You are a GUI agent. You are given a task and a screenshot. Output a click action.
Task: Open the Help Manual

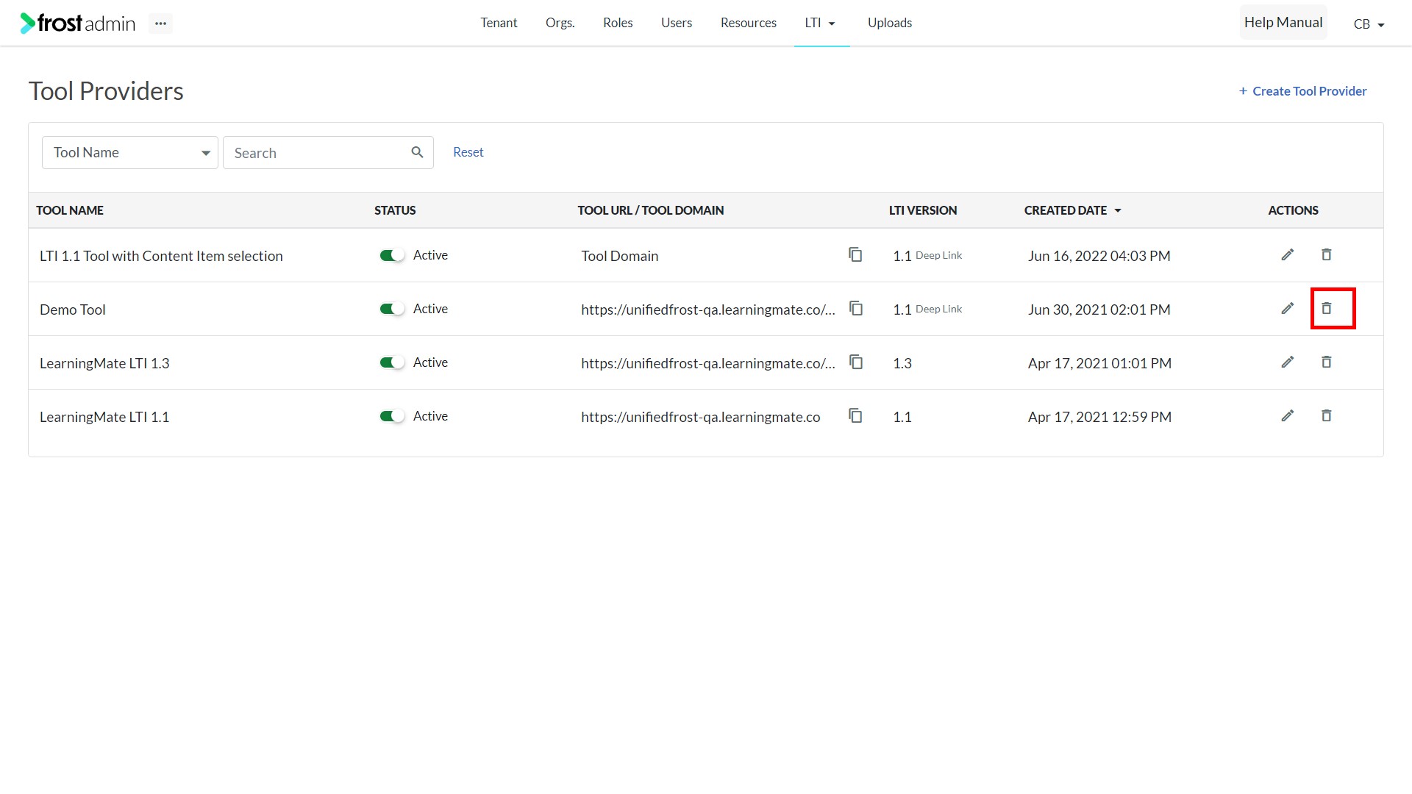click(1283, 22)
